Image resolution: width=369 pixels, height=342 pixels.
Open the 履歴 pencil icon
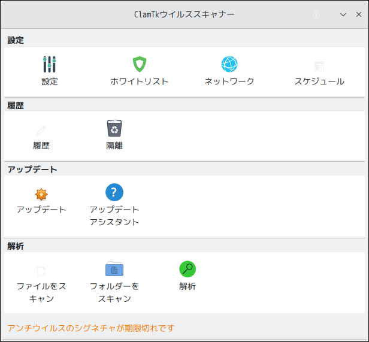coord(41,131)
